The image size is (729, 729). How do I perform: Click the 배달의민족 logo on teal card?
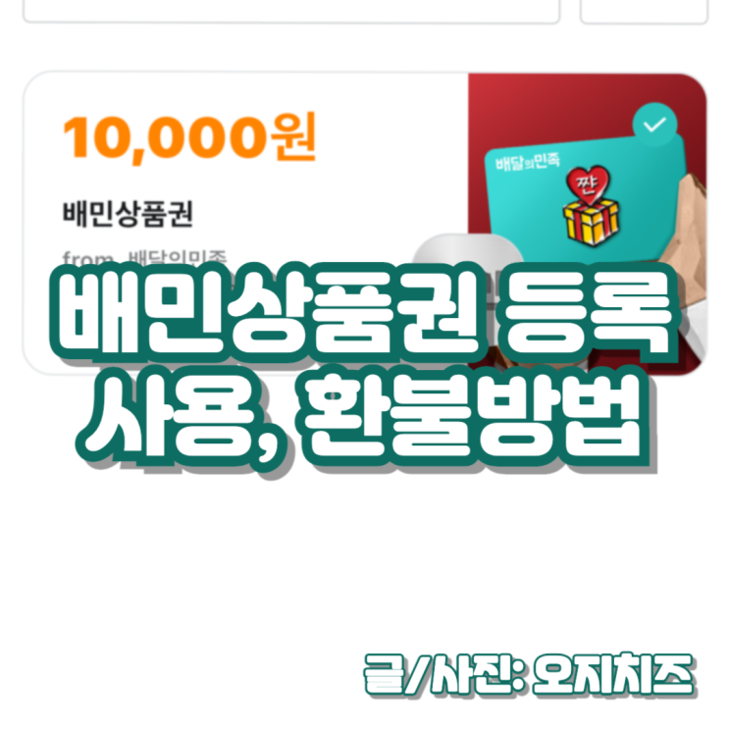pos(528,162)
